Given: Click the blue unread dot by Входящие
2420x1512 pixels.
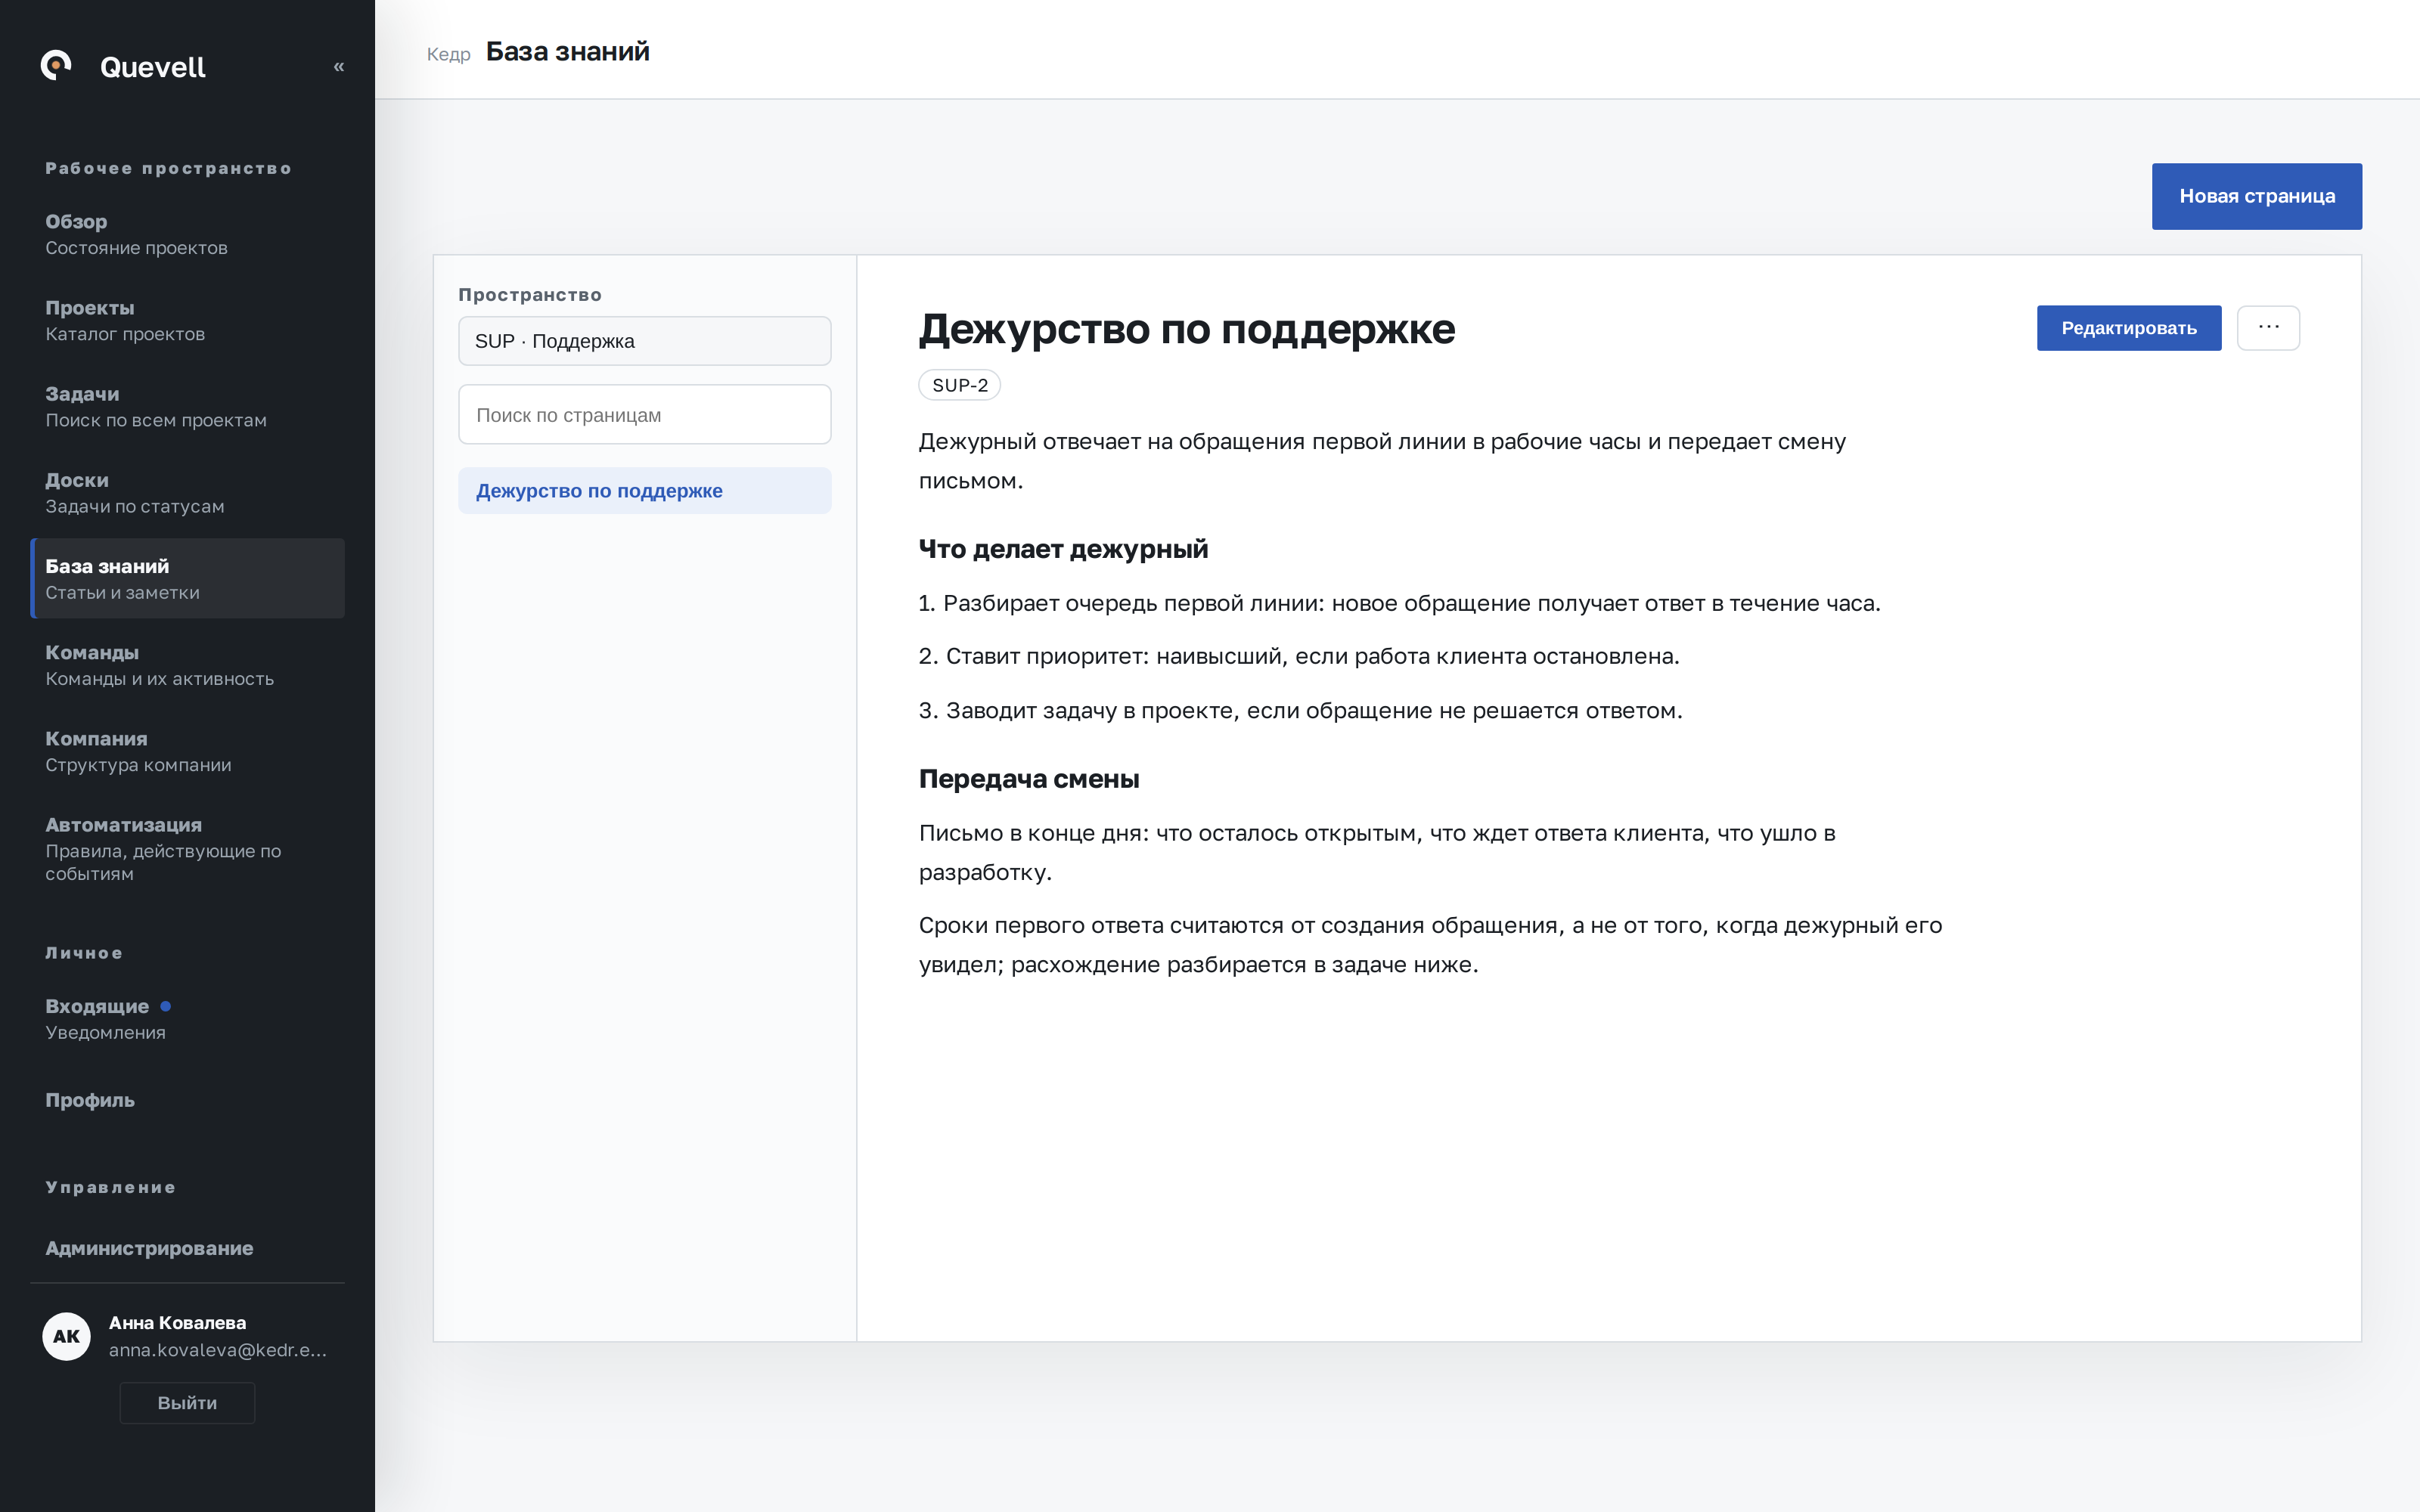Looking at the screenshot, I should click(x=166, y=1006).
